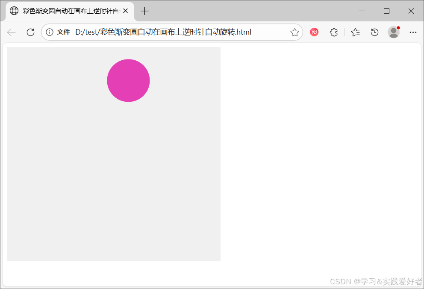
Task: Maximize the browser window
Action: (x=386, y=11)
